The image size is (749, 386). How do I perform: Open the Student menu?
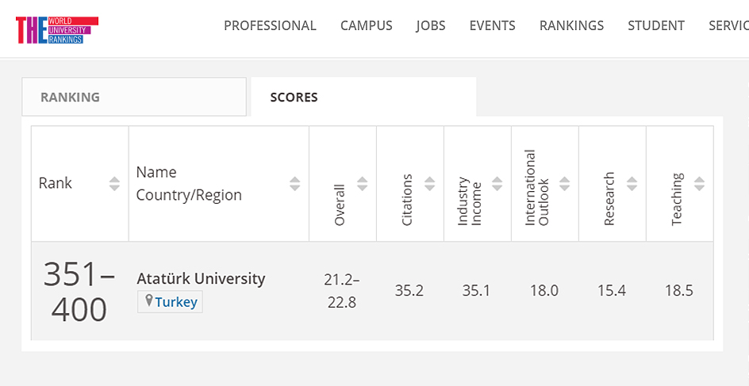click(x=656, y=25)
